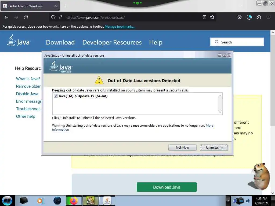This screenshot has width=275, height=206.
Task: Toggle reader view icon in address bar
Action: (204, 17)
